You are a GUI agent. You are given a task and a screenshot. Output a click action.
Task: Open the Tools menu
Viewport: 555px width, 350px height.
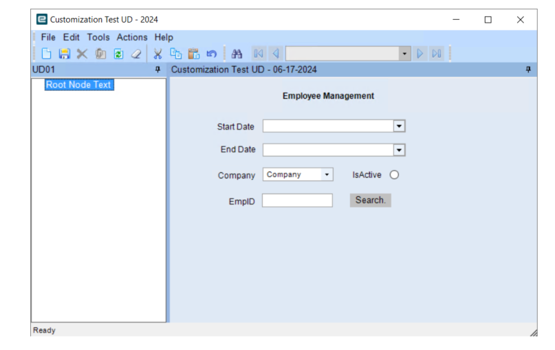click(98, 37)
